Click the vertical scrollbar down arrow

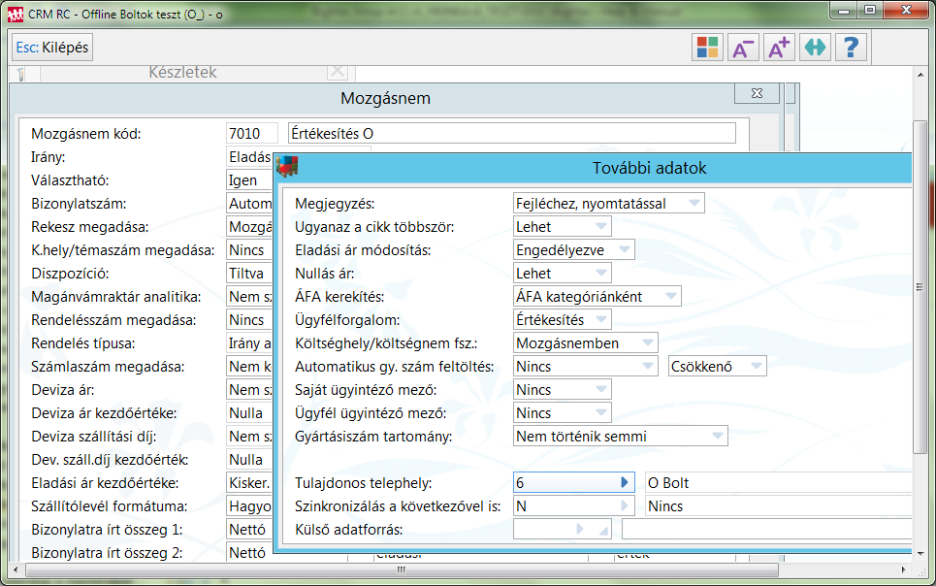click(x=920, y=553)
